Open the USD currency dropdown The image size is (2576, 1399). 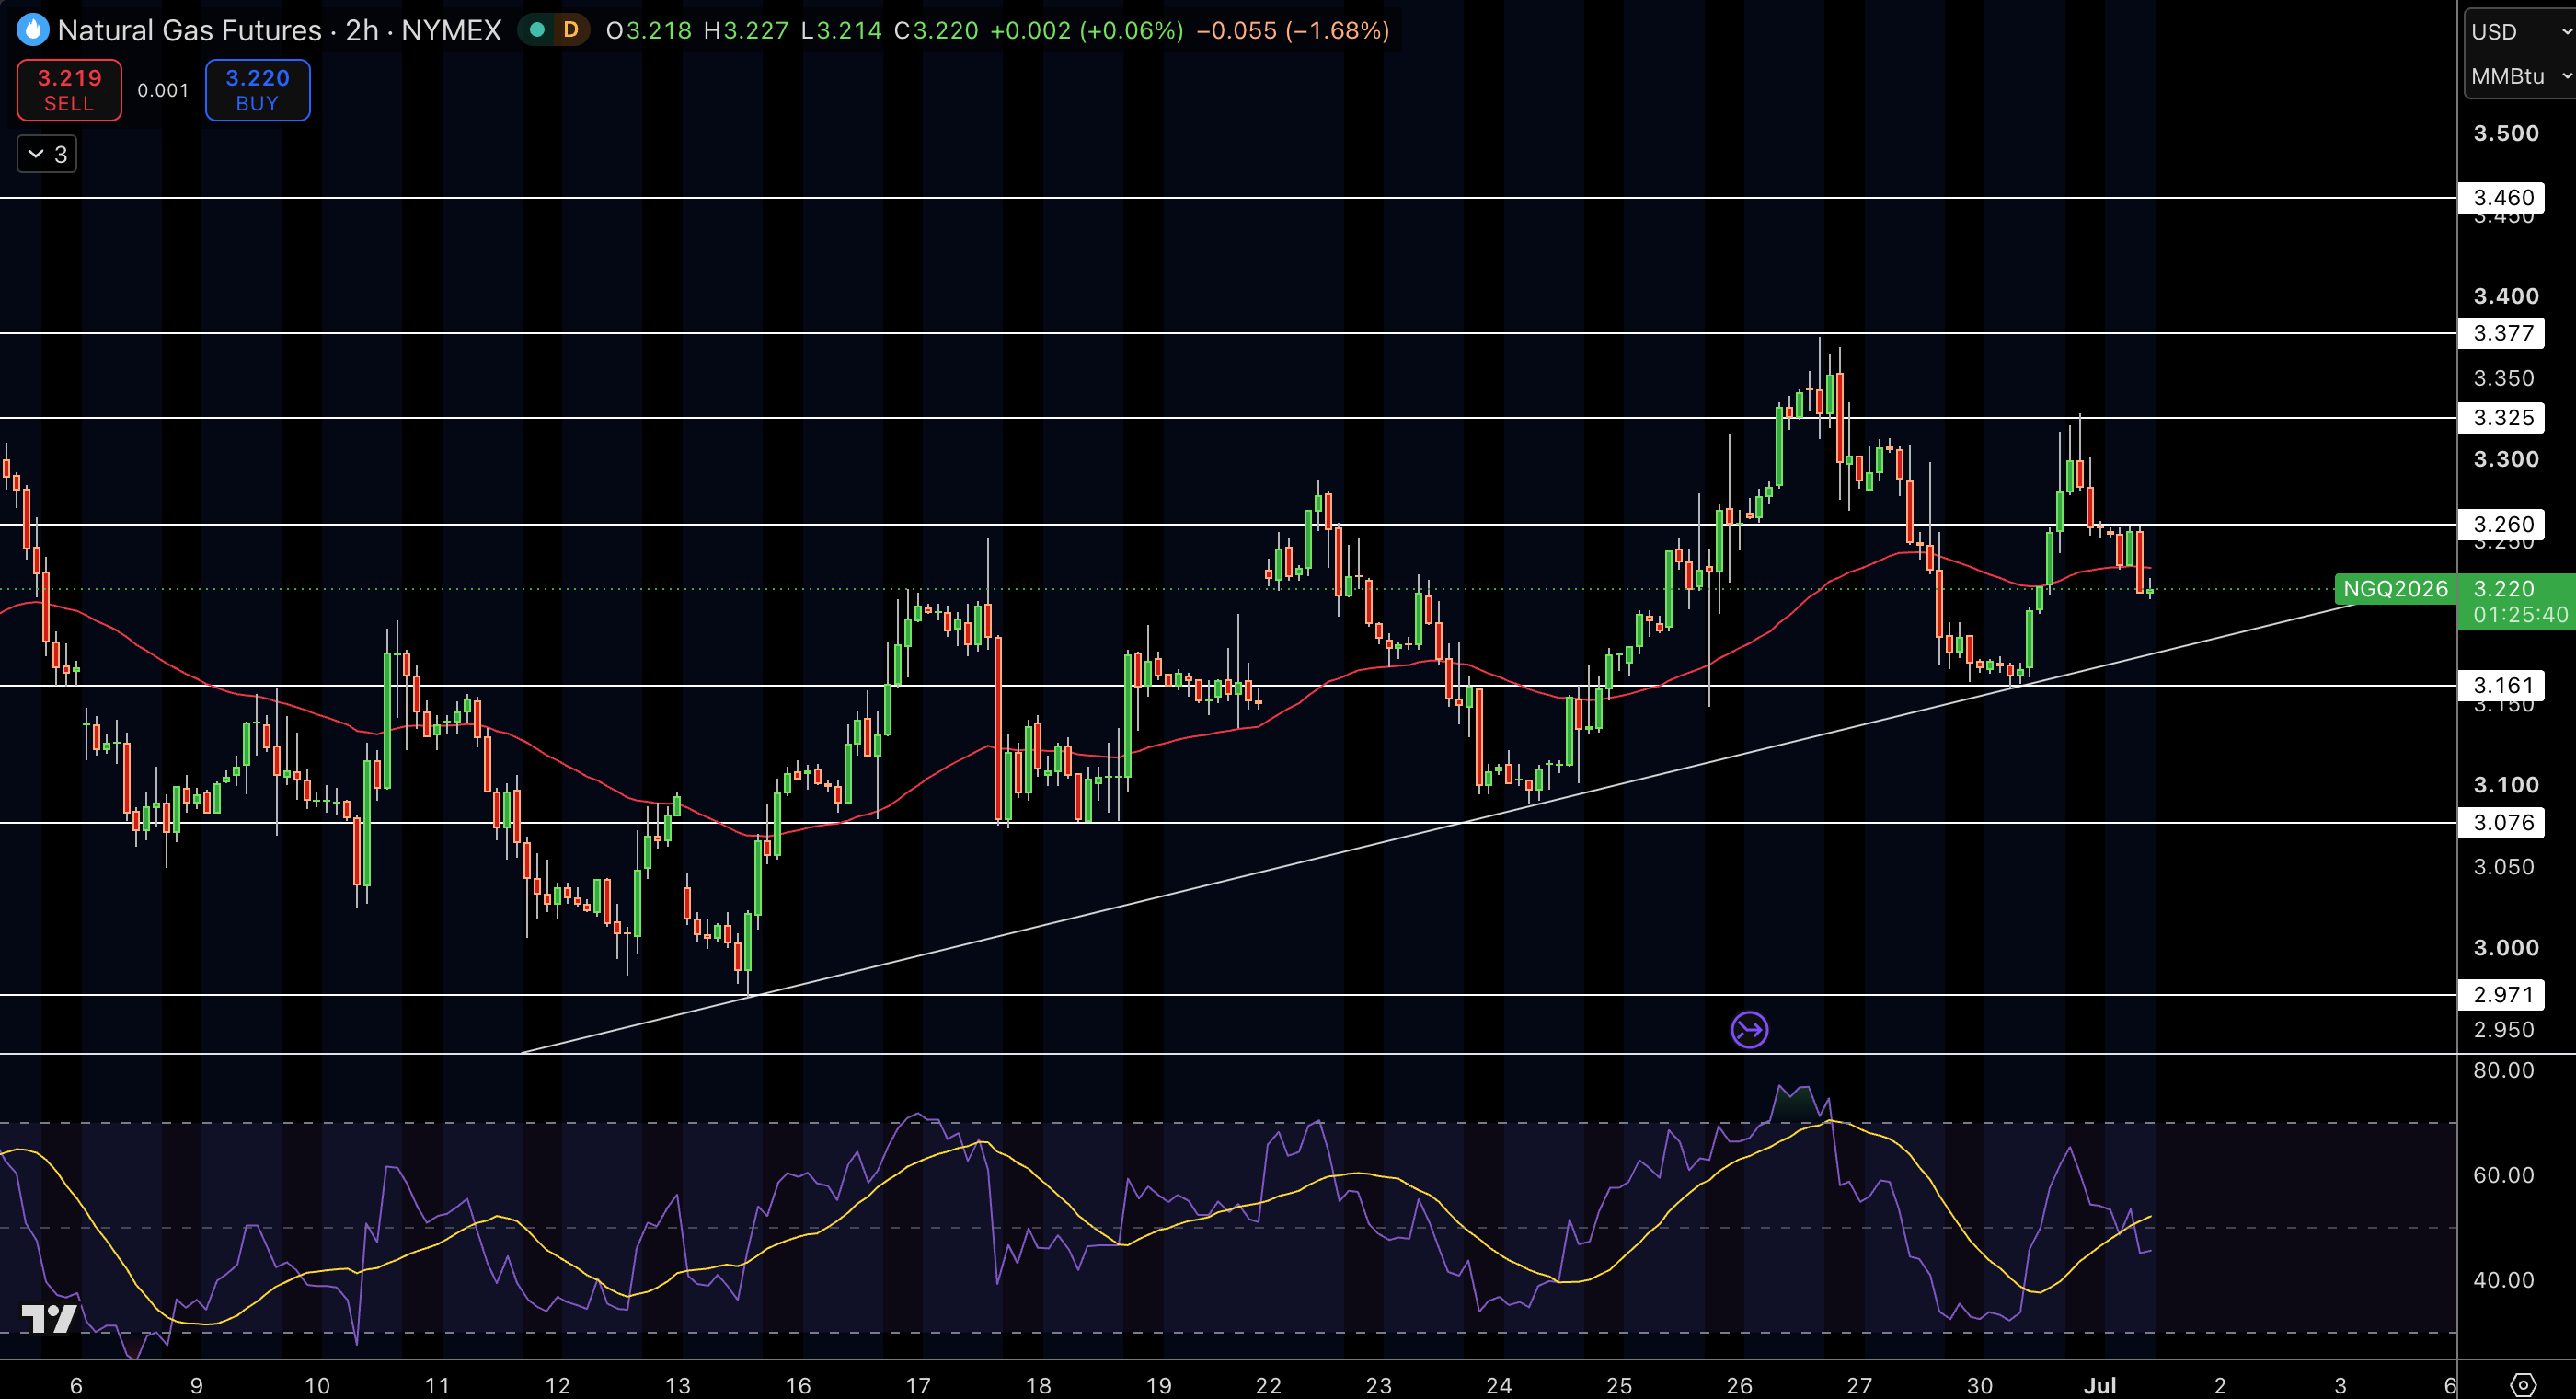(2520, 32)
